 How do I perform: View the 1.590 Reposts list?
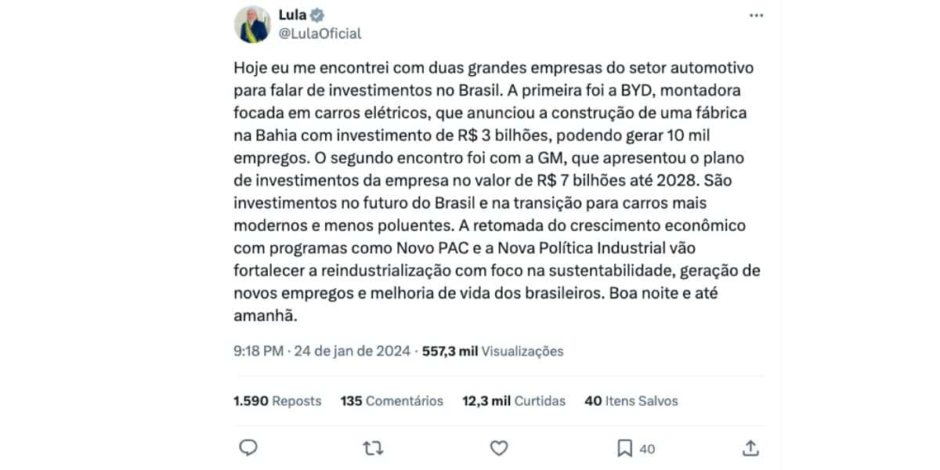[x=277, y=401]
